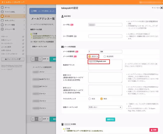Click the Domain/SSL sidebar icon
This screenshot has height=134, width=163.
(2, 12)
